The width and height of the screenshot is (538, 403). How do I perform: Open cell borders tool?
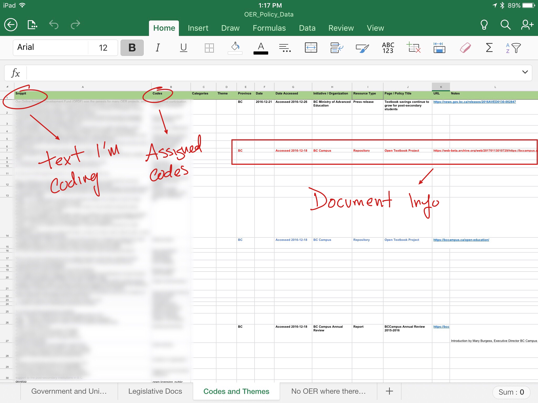tap(209, 48)
